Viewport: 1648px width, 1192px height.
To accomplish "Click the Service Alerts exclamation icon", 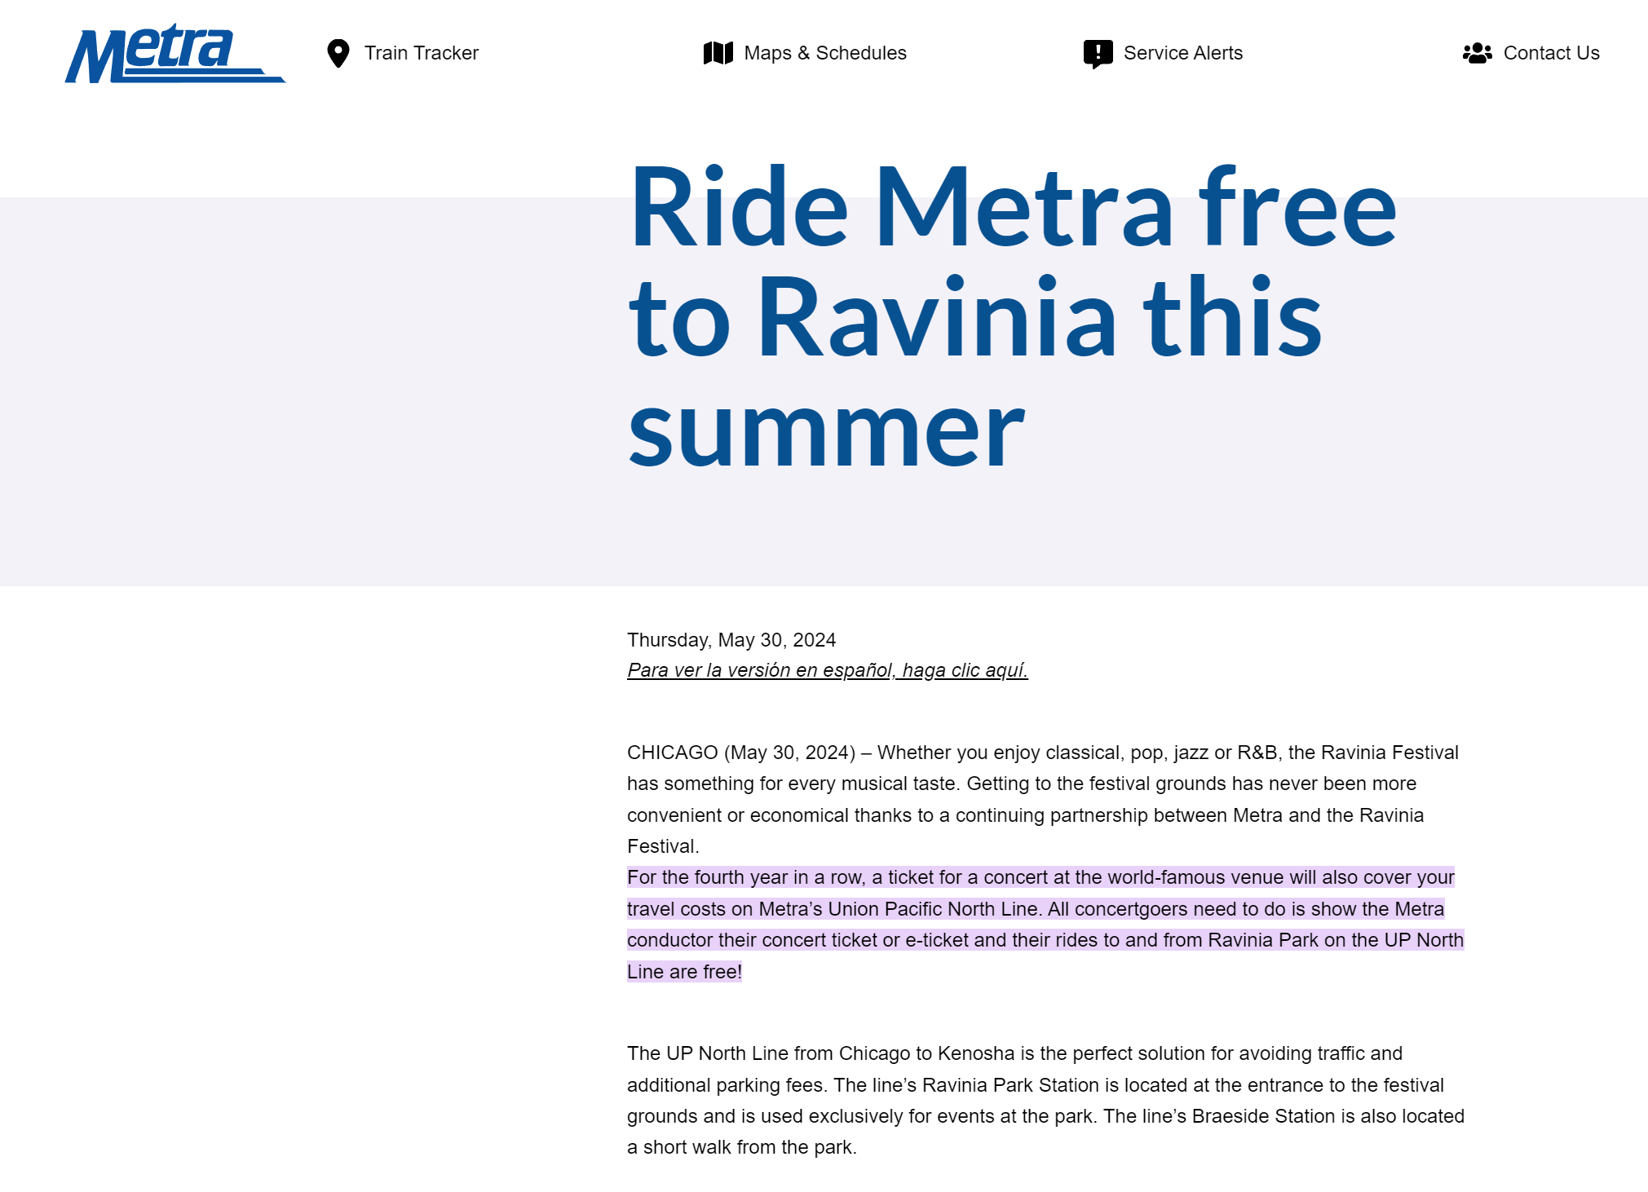I will [1098, 54].
